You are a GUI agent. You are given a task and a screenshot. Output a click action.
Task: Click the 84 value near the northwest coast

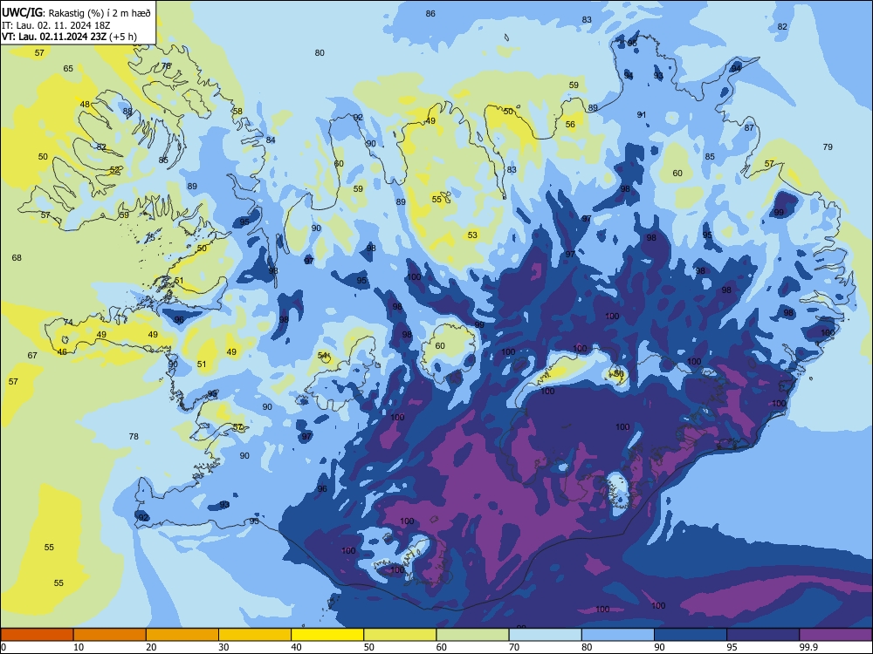coord(271,140)
